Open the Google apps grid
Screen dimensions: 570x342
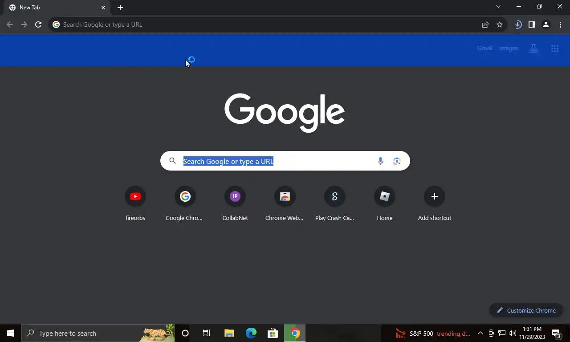555,49
